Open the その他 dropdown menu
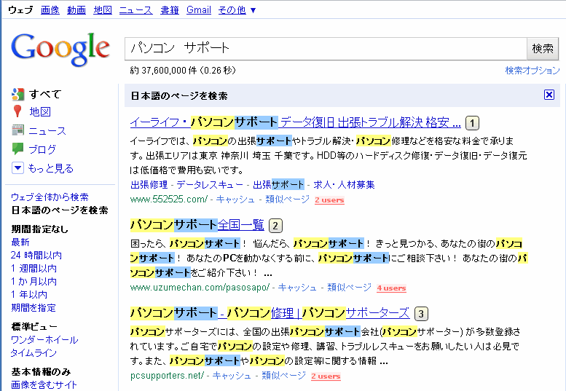566x391 pixels. [237, 10]
